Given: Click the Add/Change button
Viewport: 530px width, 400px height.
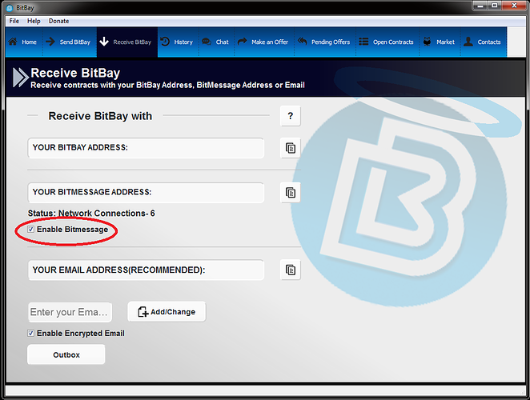Looking at the screenshot, I should coord(167,312).
